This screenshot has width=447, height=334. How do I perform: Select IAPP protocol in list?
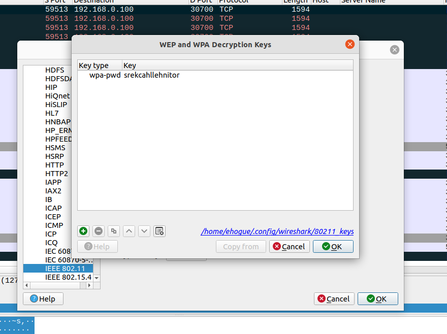(53, 182)
